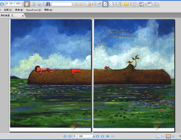Click the 15 / 106 page box
Viewport: 181px width, 140px height.
(x=83, y=136)
